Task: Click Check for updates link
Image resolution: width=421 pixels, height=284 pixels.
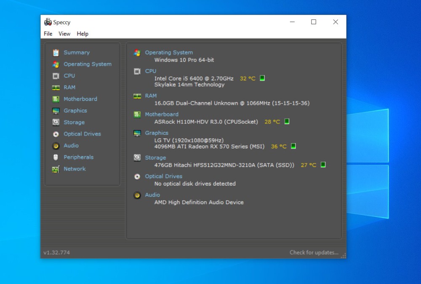Action: [x=314, y=252]
